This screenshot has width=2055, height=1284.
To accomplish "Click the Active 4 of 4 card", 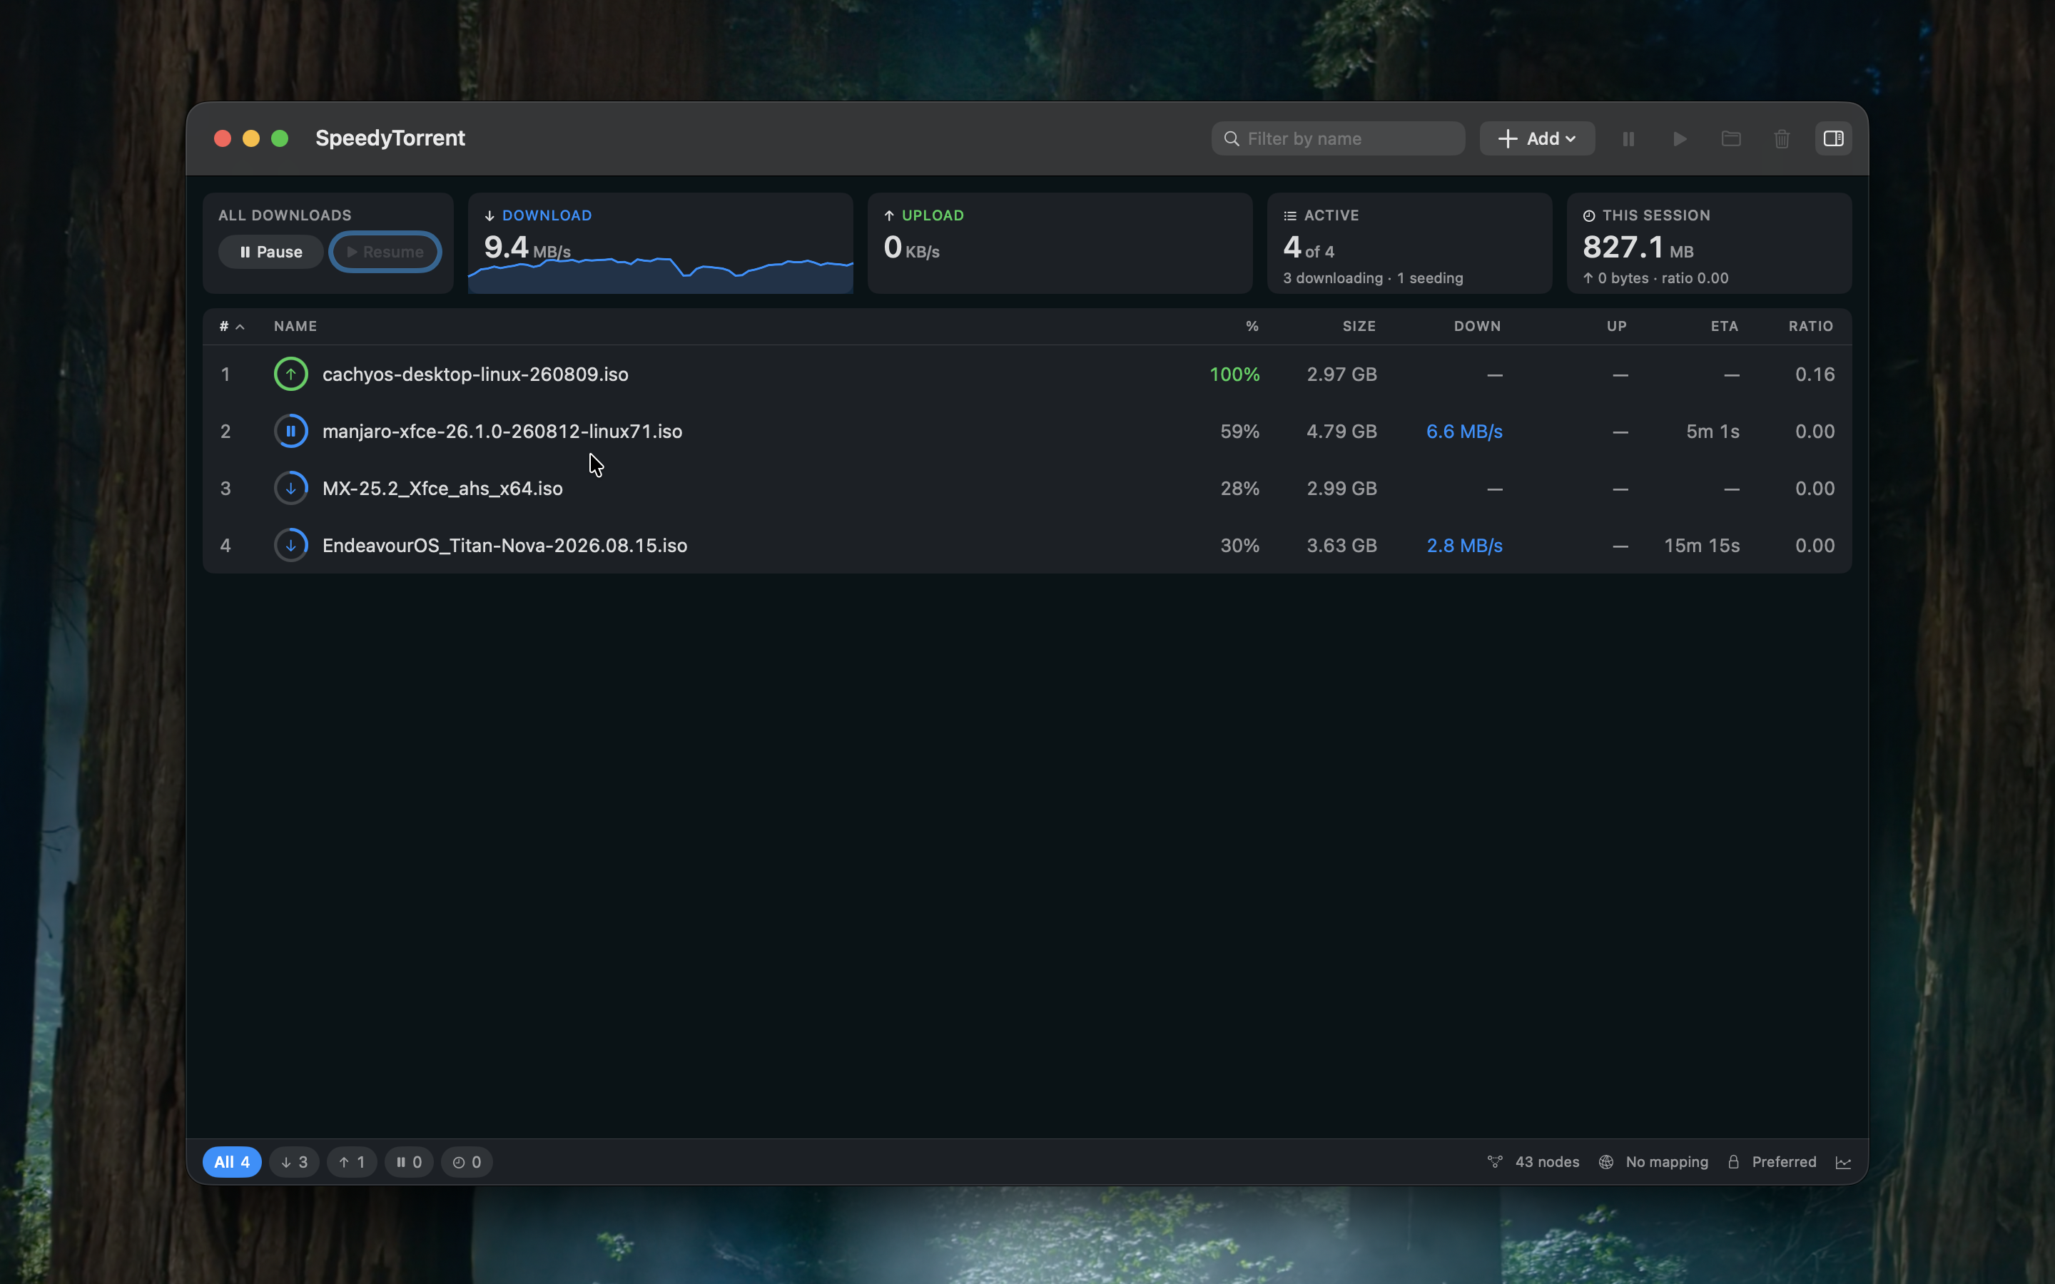I will (1410, 244).
